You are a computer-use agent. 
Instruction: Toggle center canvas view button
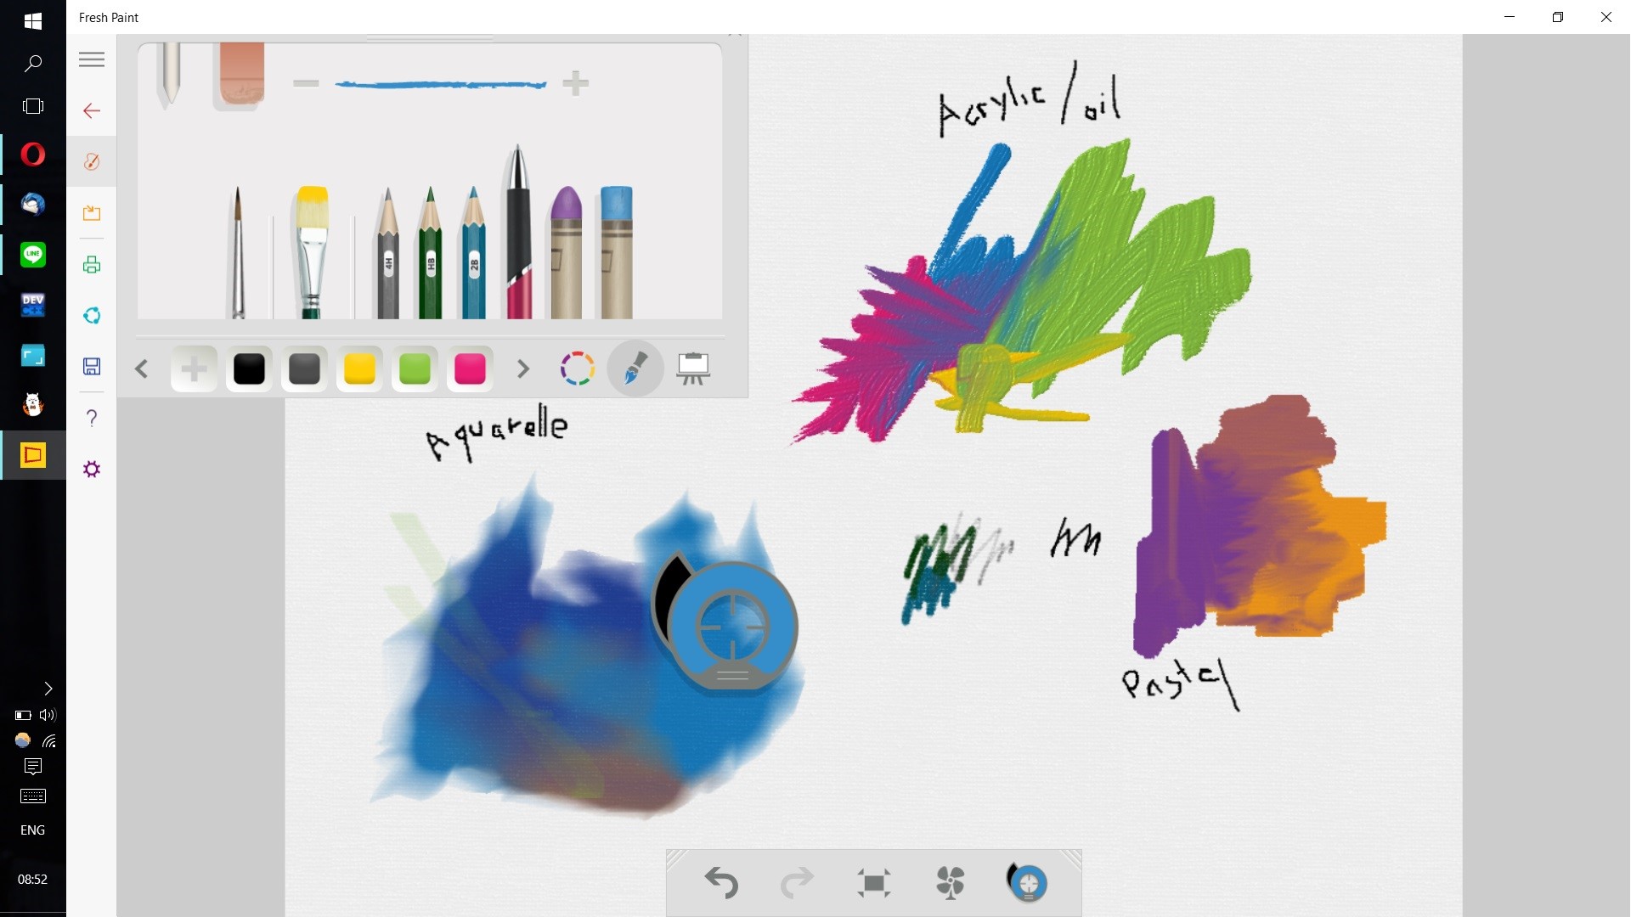coord(874,883)
